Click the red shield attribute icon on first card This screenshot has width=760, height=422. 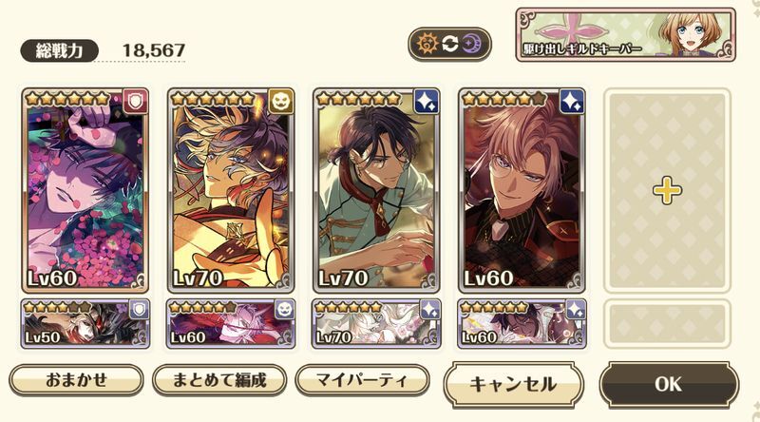pos(135,101)
